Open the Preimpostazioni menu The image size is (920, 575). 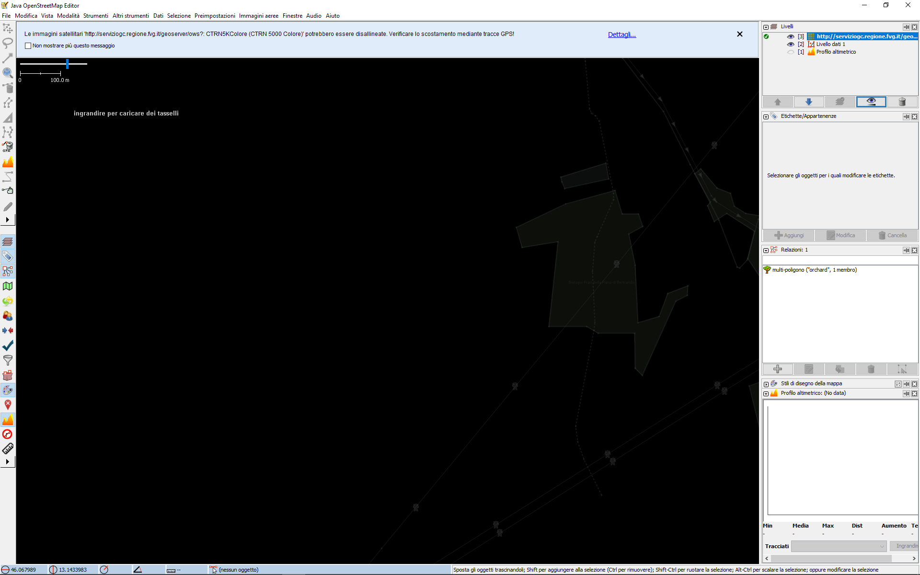(215, 16)
